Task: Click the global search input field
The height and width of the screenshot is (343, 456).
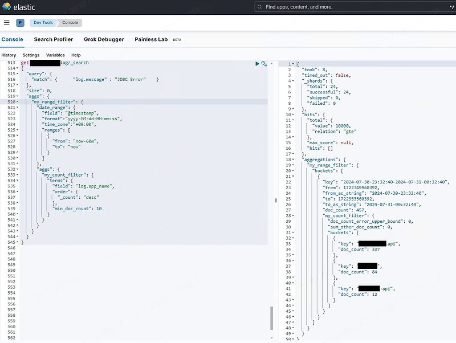Action: click(342, 7)
